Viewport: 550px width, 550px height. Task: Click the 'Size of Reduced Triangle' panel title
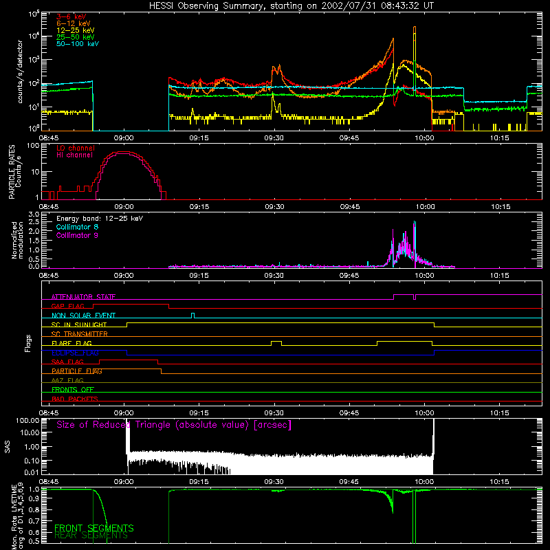pos(174,425)
